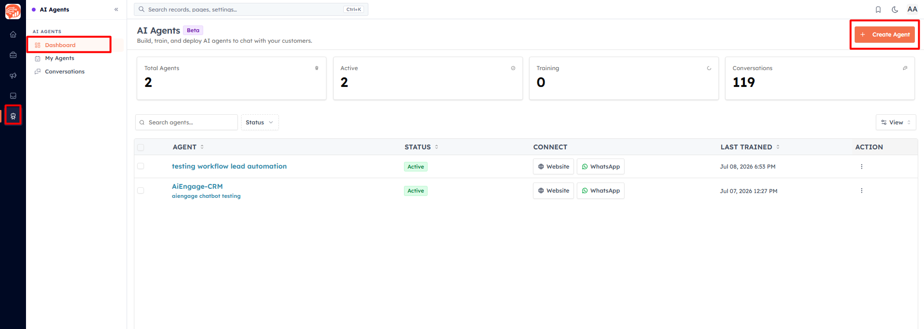Open actions menu for testing workflow lead automation
The width and height of the screenshot is (924, 329).
(861, 167)
